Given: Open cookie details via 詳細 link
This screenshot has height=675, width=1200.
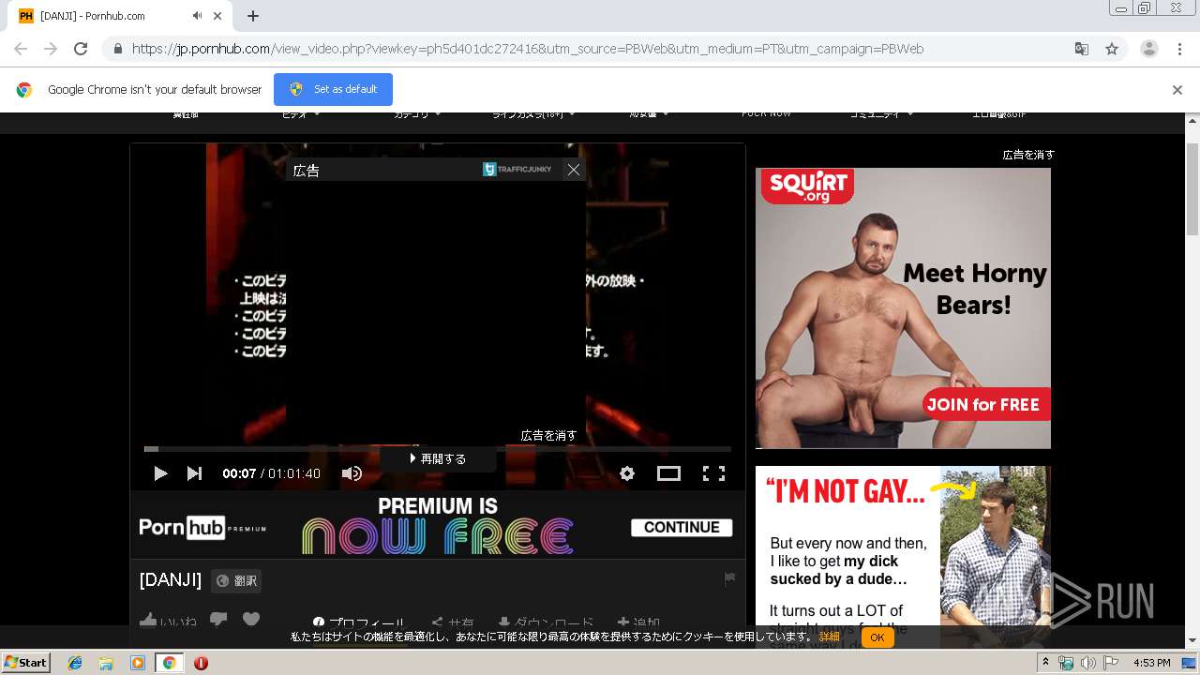Looking at the screenshot, I should point(830,637).
